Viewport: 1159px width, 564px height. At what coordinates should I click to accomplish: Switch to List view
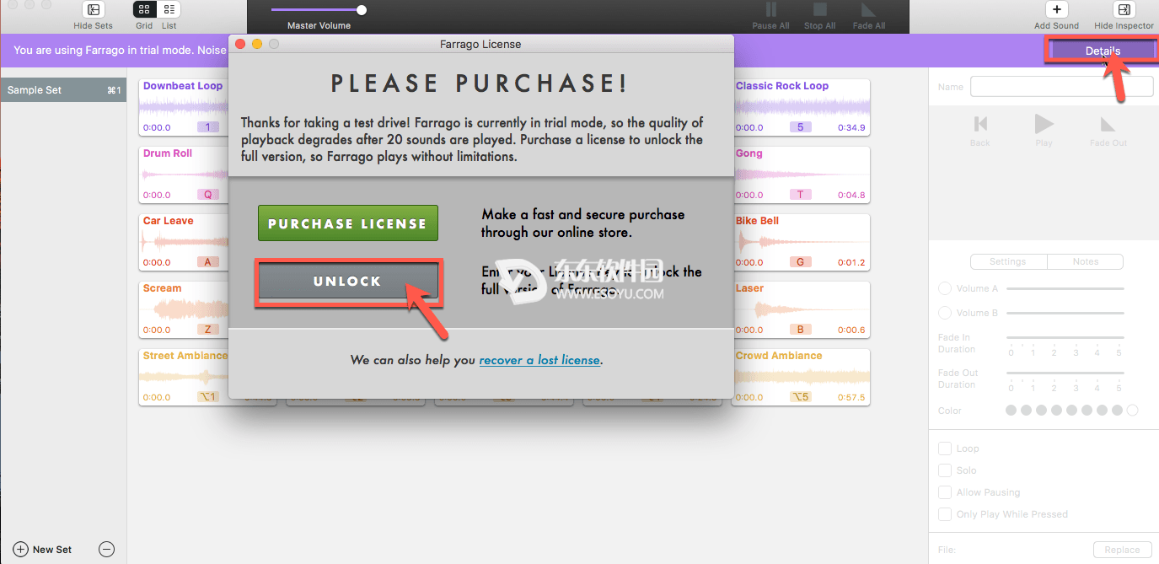[169, 10]
